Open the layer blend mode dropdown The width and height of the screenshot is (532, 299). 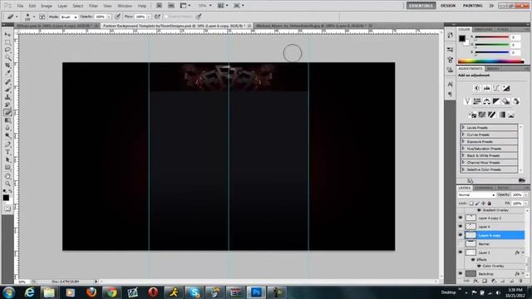[476, 195]
